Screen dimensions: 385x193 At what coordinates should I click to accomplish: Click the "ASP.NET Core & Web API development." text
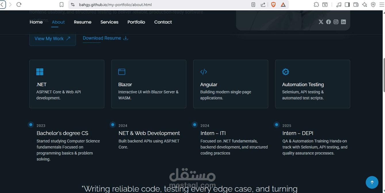pyautogui.click(x=59, y=95)
